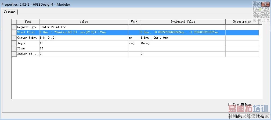Select row header of Number of row
Screen dimensions: 271x120
pos(14,54)
